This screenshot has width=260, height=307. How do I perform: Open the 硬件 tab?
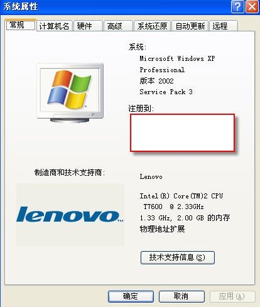click(88, 26)
